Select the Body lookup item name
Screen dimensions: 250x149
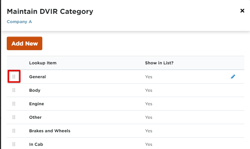(x=35, y=90)
